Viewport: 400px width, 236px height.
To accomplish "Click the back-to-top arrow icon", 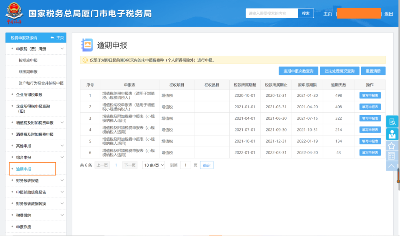I will click(391, 166).
